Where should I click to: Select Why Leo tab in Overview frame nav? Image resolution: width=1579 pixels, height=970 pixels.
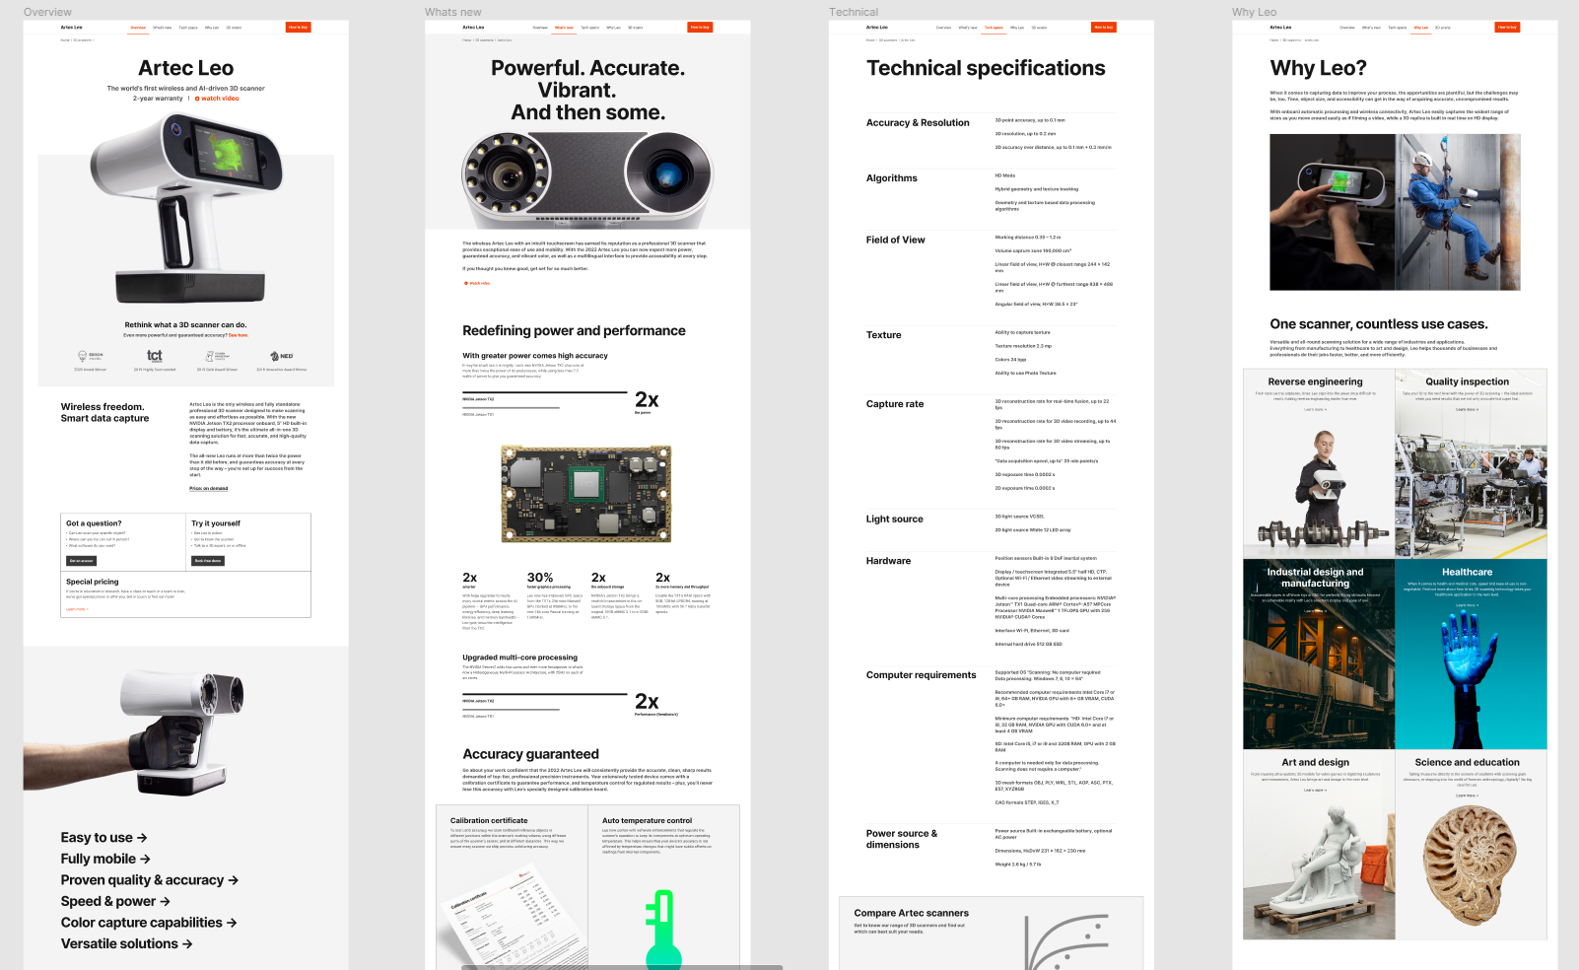212,28
